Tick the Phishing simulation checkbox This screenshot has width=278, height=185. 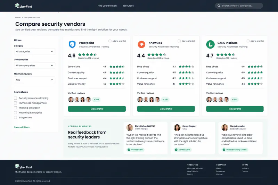(x=15, y=108)
